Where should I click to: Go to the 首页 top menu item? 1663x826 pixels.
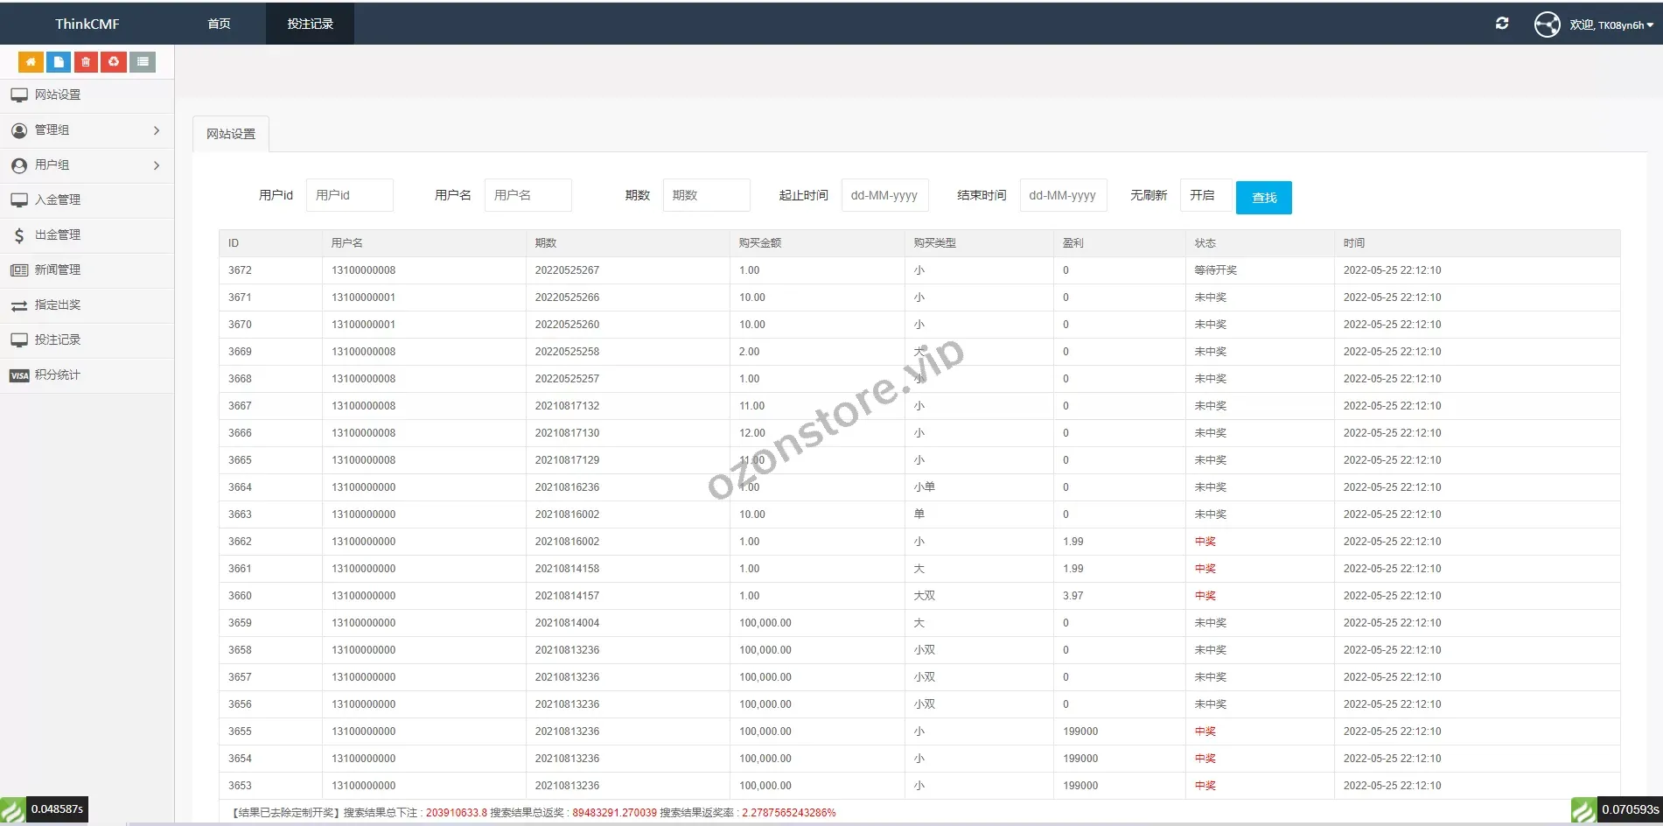[219, 24]
